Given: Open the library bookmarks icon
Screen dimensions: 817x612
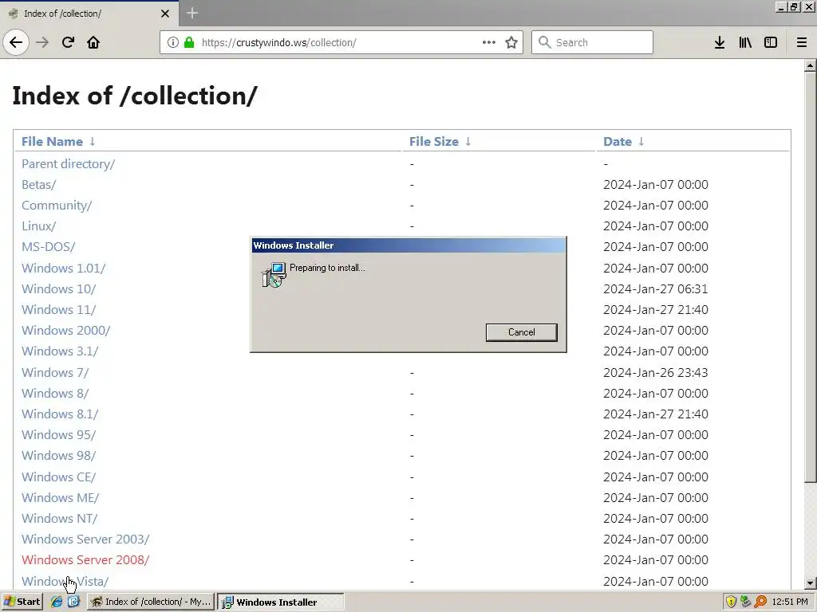Looking at the screenshot, I should tap(745, 42).
